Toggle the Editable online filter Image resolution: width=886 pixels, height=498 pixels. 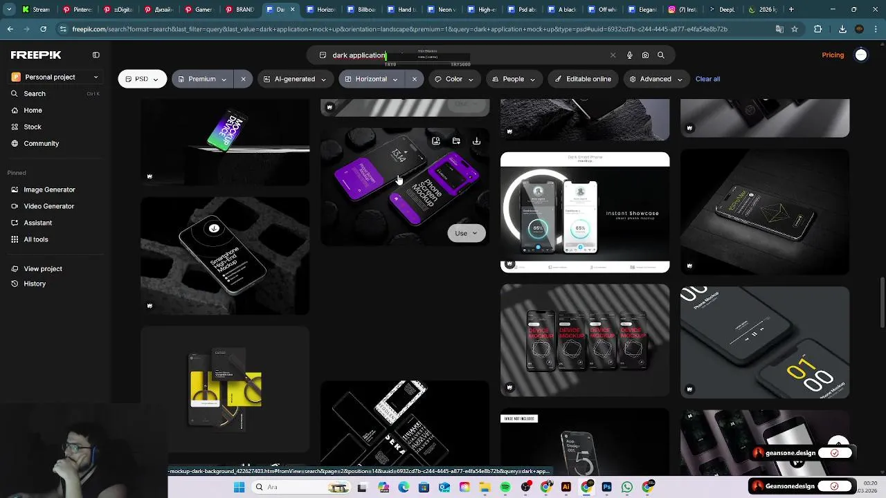pyautogui.click(x=583, y=79)
